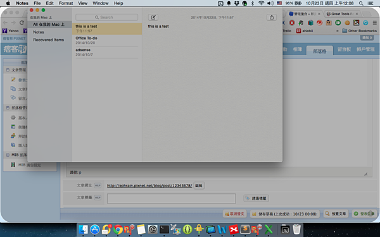Open the Wi-Fi status menu

[261, 3]
